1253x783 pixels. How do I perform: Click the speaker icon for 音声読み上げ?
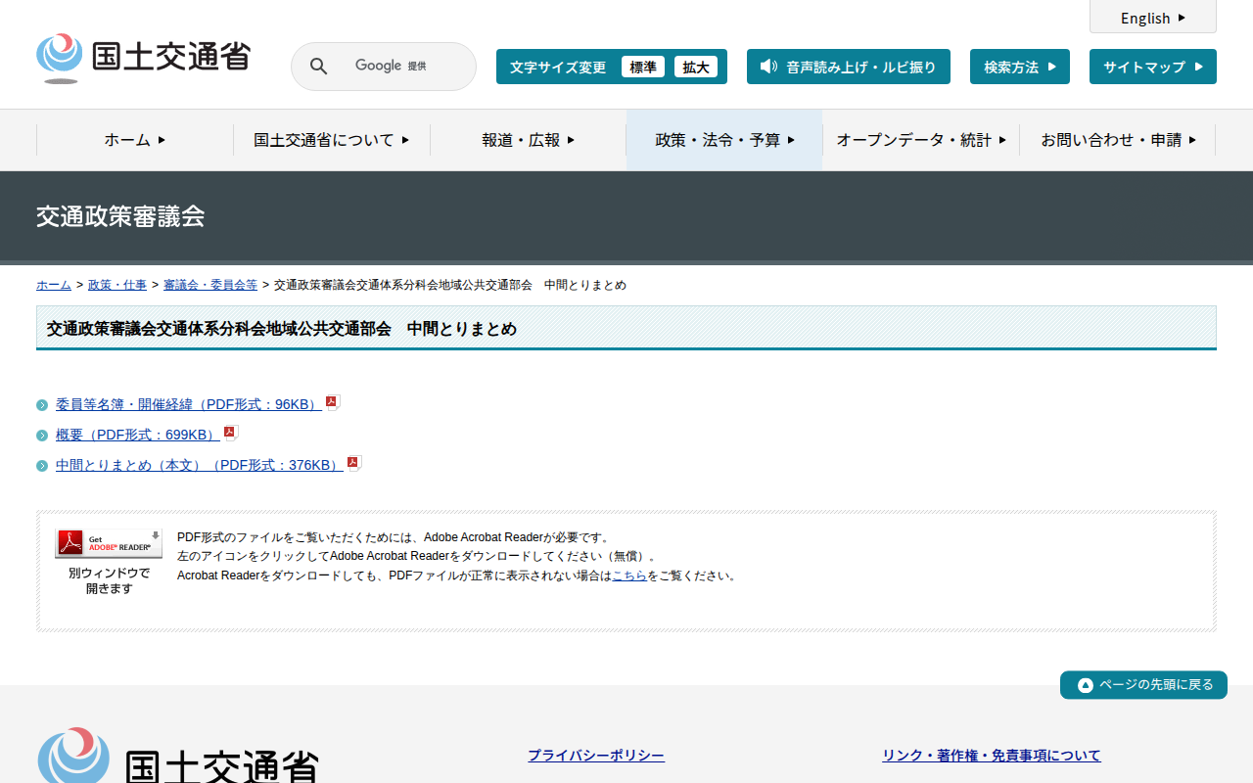click(768, 67)
